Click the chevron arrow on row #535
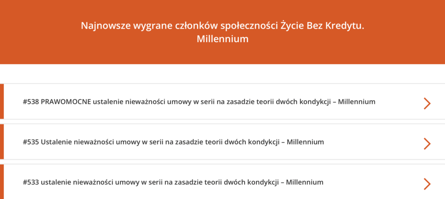 coord(427,144)
